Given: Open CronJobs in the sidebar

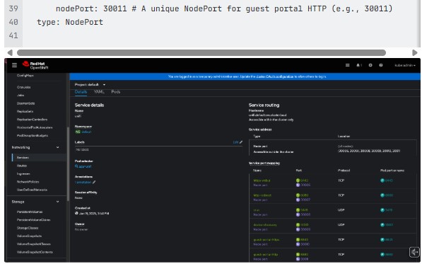Looking at the screenshot, I should [x=24, y=87].
